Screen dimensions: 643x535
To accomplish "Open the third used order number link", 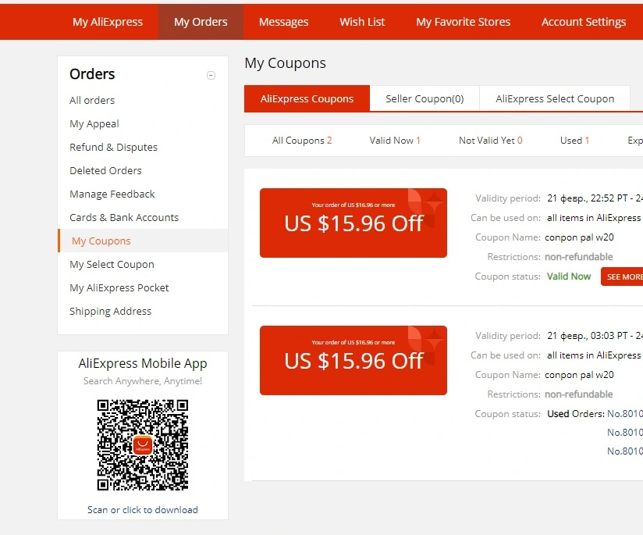I will pyautogui.click(x=624, y=451).
